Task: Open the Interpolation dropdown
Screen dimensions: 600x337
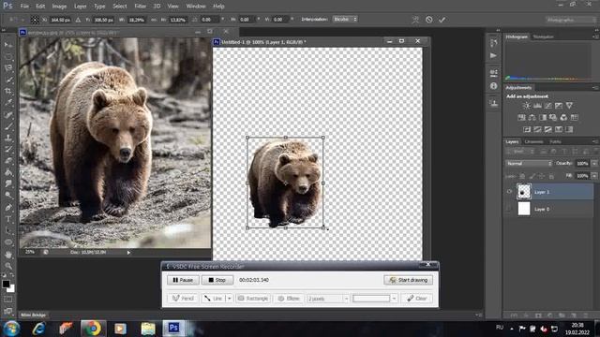Action: pyautogui.click(x=345, y=19)
